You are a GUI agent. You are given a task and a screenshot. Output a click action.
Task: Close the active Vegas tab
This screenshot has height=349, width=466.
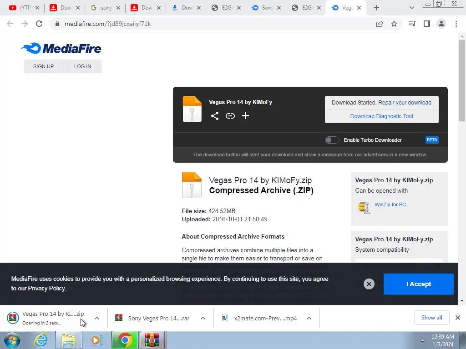coord(359,8)
